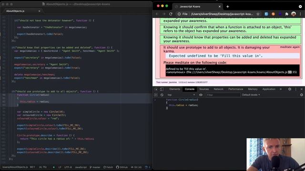Open the DevTools Network tab
Viewport: 305px width, 171px height.
pyautogui.click(x=218, y=89)
